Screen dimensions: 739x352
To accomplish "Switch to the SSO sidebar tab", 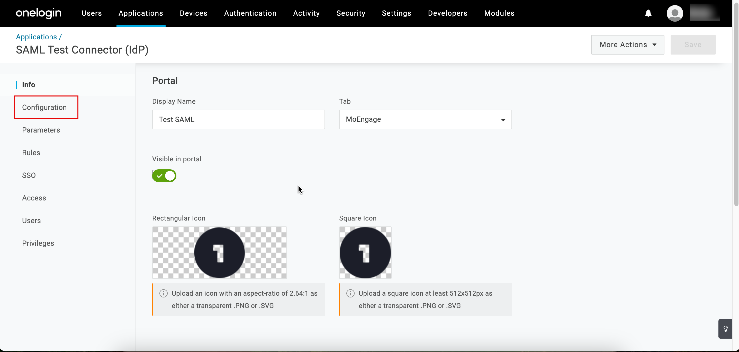I will click(29, 175).
